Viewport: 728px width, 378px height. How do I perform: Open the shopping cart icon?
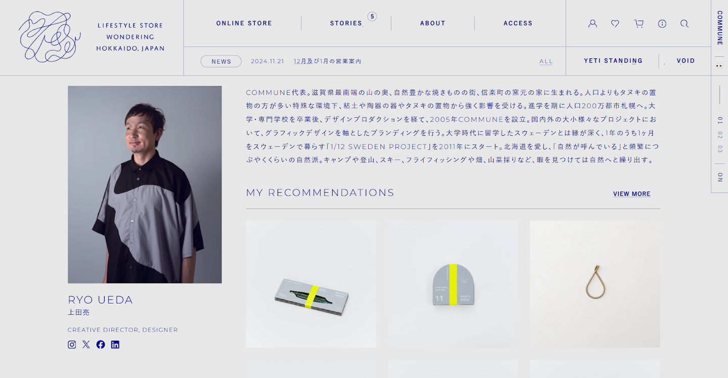click(x=639, y=24)
